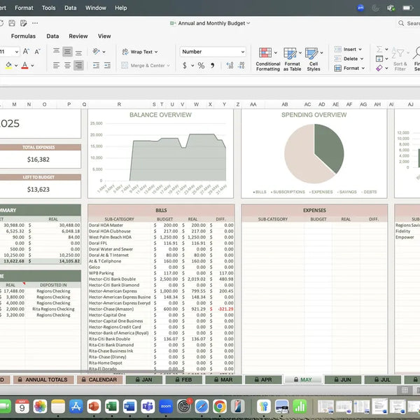Click the Increase Font Size icon
This screenshot has width=420, height=420.
tap(26, 52)
